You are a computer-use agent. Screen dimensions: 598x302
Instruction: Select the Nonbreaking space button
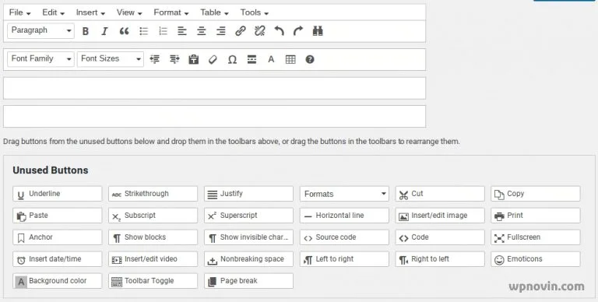tap(248, 259)
